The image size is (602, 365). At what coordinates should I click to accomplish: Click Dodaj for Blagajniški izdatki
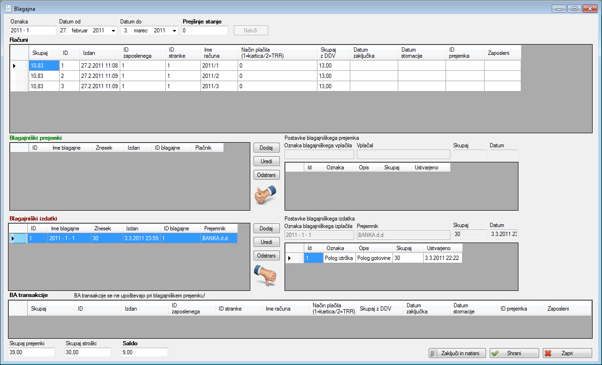pyautogui.click(x=266, y=228)
